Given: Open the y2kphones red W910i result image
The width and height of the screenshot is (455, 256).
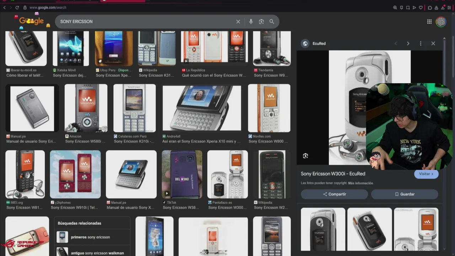Looking at the screenshot, I should tap(75, 174).
